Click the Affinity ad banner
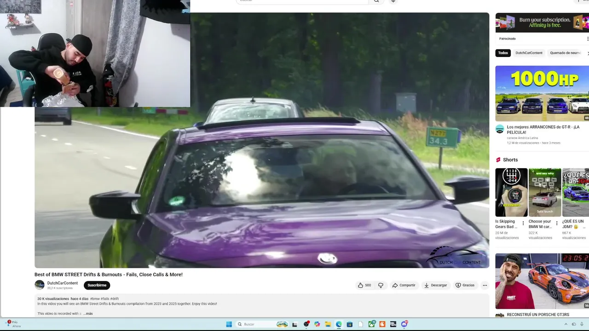The image size is (589, 331). pyautogui.click(x=542, y=22)
